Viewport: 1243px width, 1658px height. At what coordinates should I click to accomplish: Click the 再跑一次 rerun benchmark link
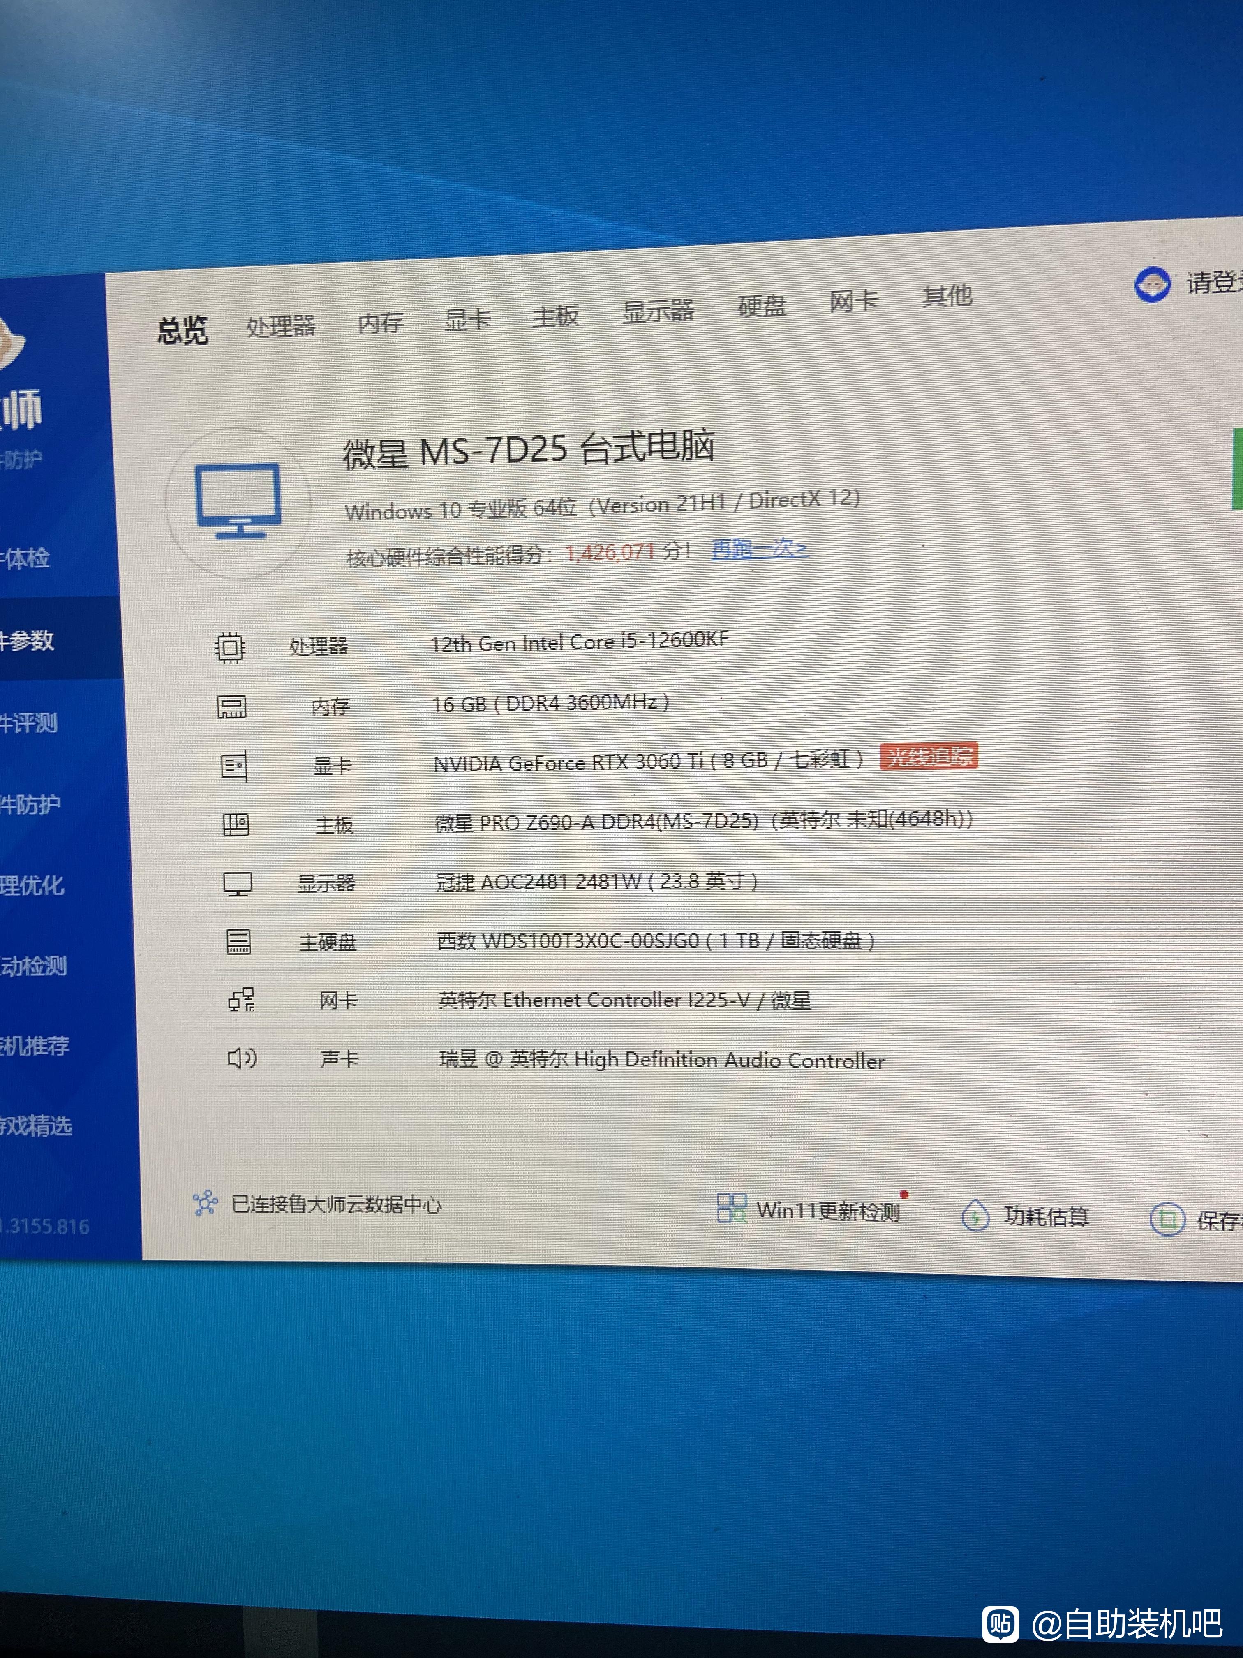pos(760,549)
